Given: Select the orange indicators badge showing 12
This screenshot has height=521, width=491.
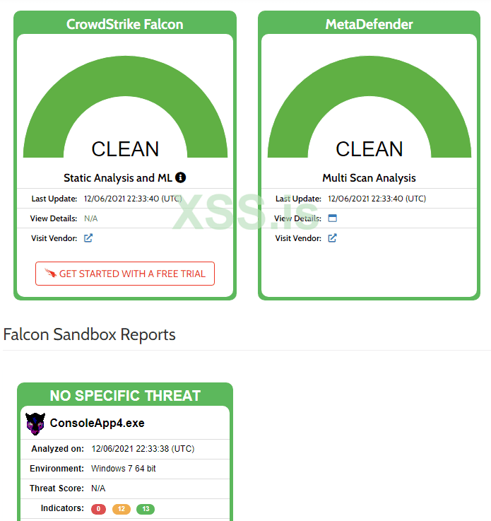Looking at the screenshot, I should pos(122,509).
